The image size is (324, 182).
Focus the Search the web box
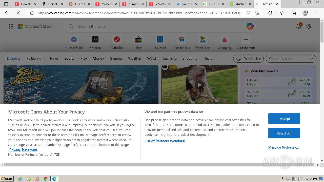pyautogui.click(x=159, y=26)
